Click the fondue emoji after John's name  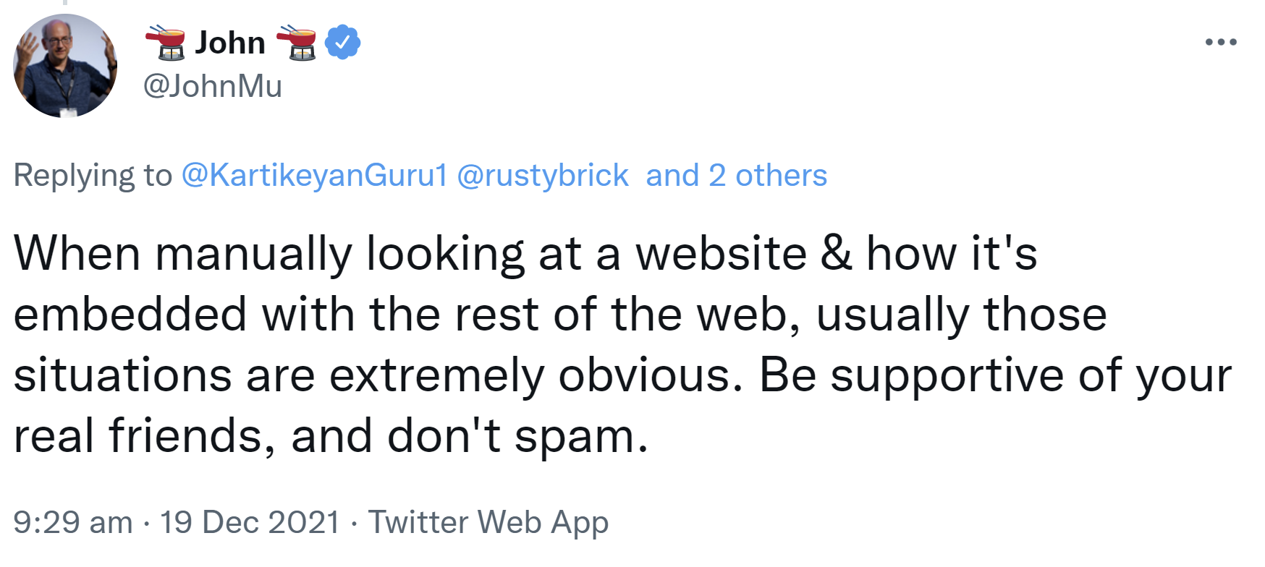click(x=297, y=41)
